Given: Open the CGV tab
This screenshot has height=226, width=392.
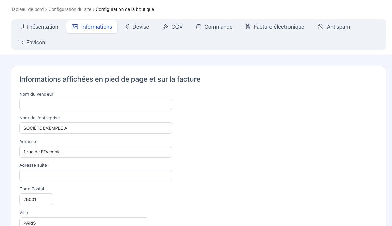Looking at the screenshot, I should pyautogui.click(x=172, y=27).
